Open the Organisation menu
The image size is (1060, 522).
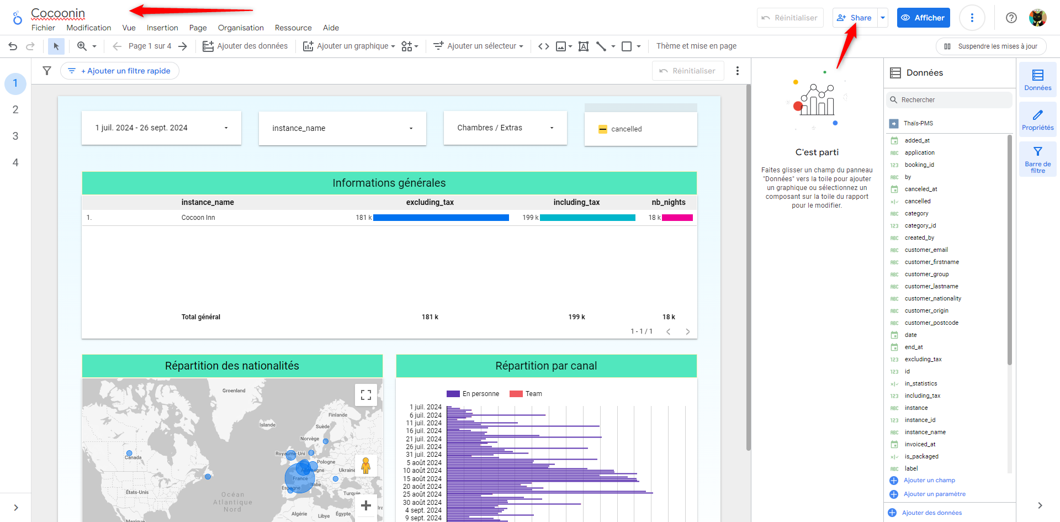point(241,28)
